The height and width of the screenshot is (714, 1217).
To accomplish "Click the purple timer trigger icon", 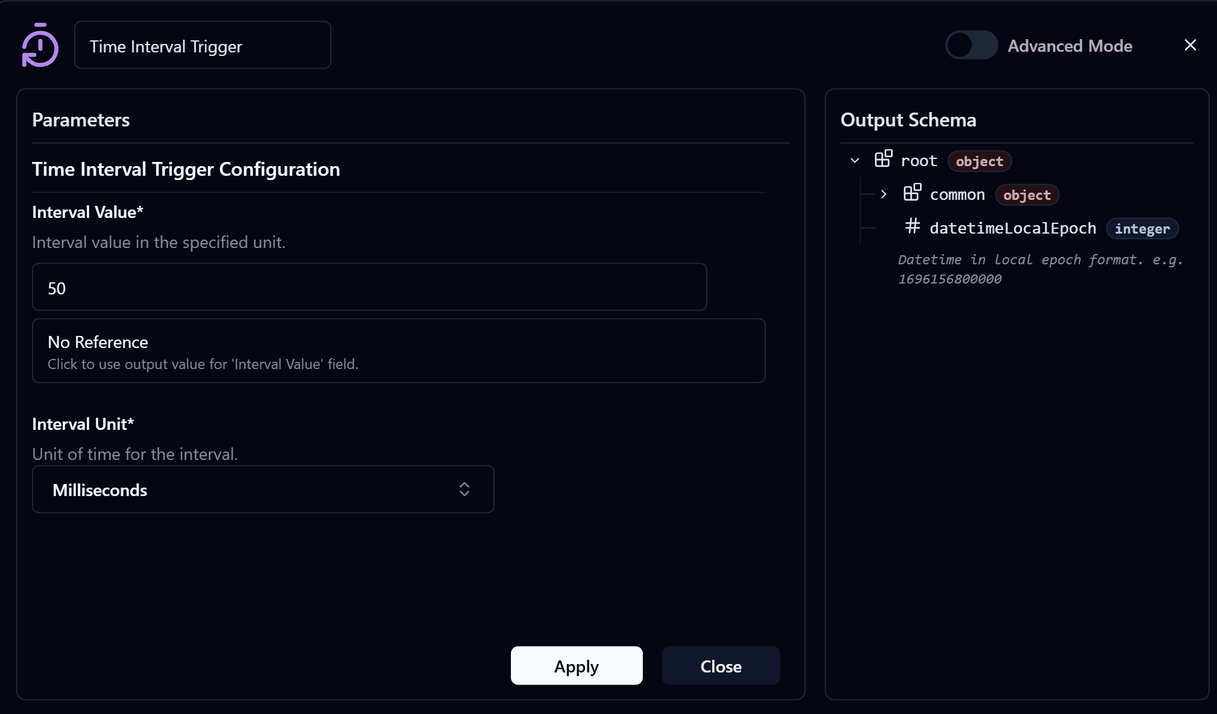I will click(x=40, y=45).
